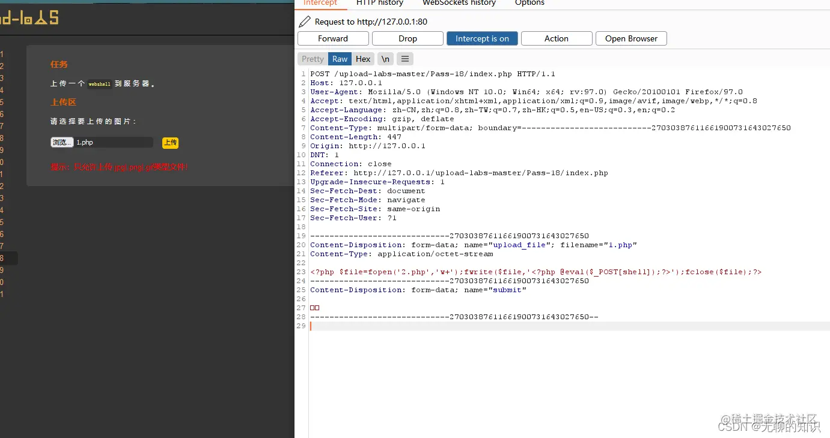
Task: Click the POST request line in editor
Action: coord(433,74)
